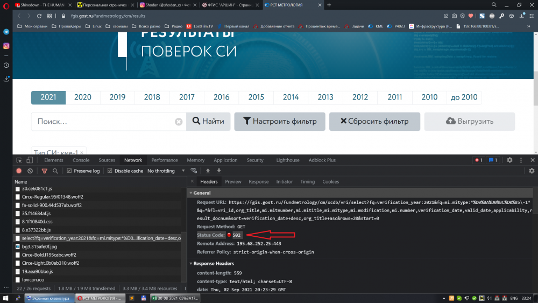Open history from the Opera sidebar
This screenshot has height=303, width=538.
point(6,65)
